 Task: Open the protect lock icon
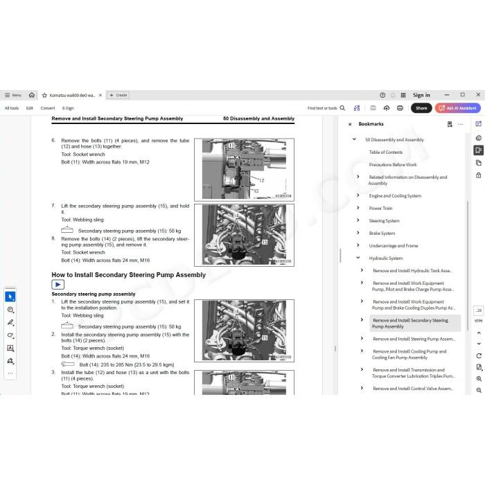[479, 175]
